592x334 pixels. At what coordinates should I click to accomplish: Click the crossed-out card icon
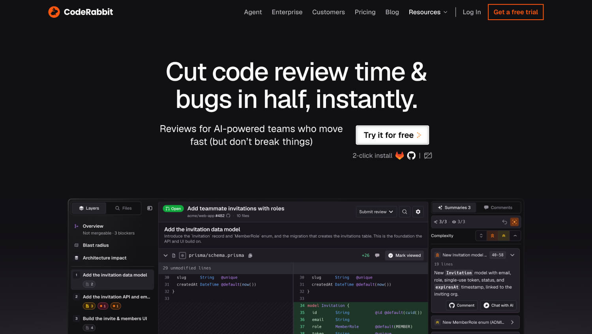[x=428, y=156]
